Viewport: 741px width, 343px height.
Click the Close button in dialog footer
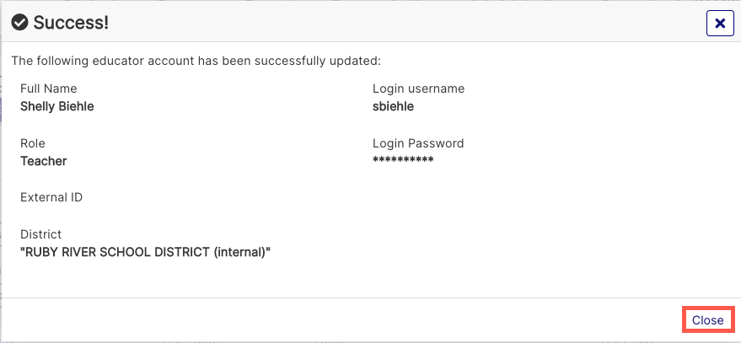tap(707, 320)
